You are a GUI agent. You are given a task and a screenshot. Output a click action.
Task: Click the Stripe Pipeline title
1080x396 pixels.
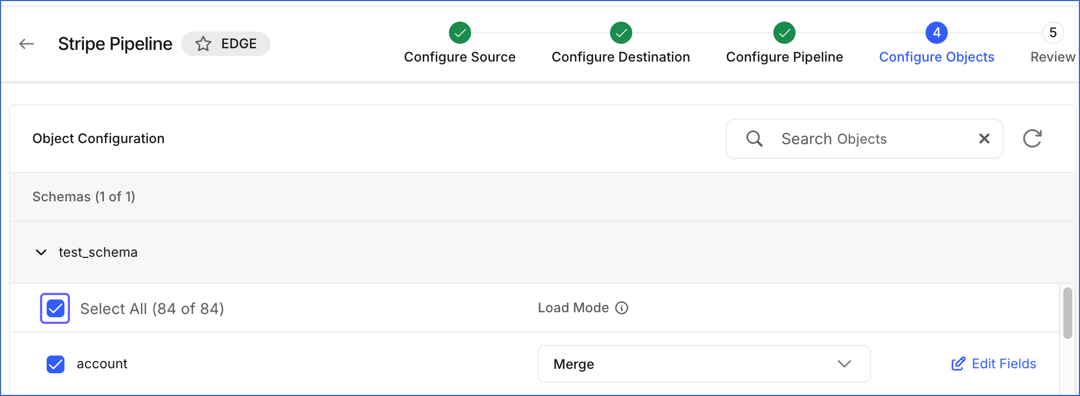pos(115,44)
